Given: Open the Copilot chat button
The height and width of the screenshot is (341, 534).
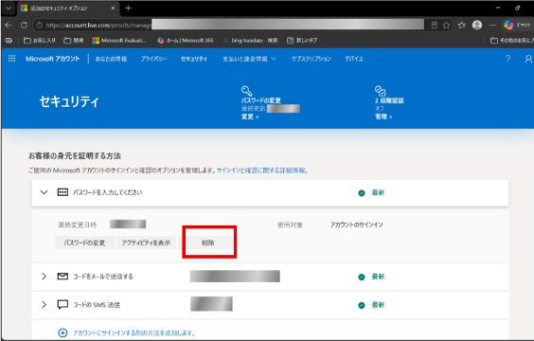Looking at the screenshot, I should coord(517,25).
